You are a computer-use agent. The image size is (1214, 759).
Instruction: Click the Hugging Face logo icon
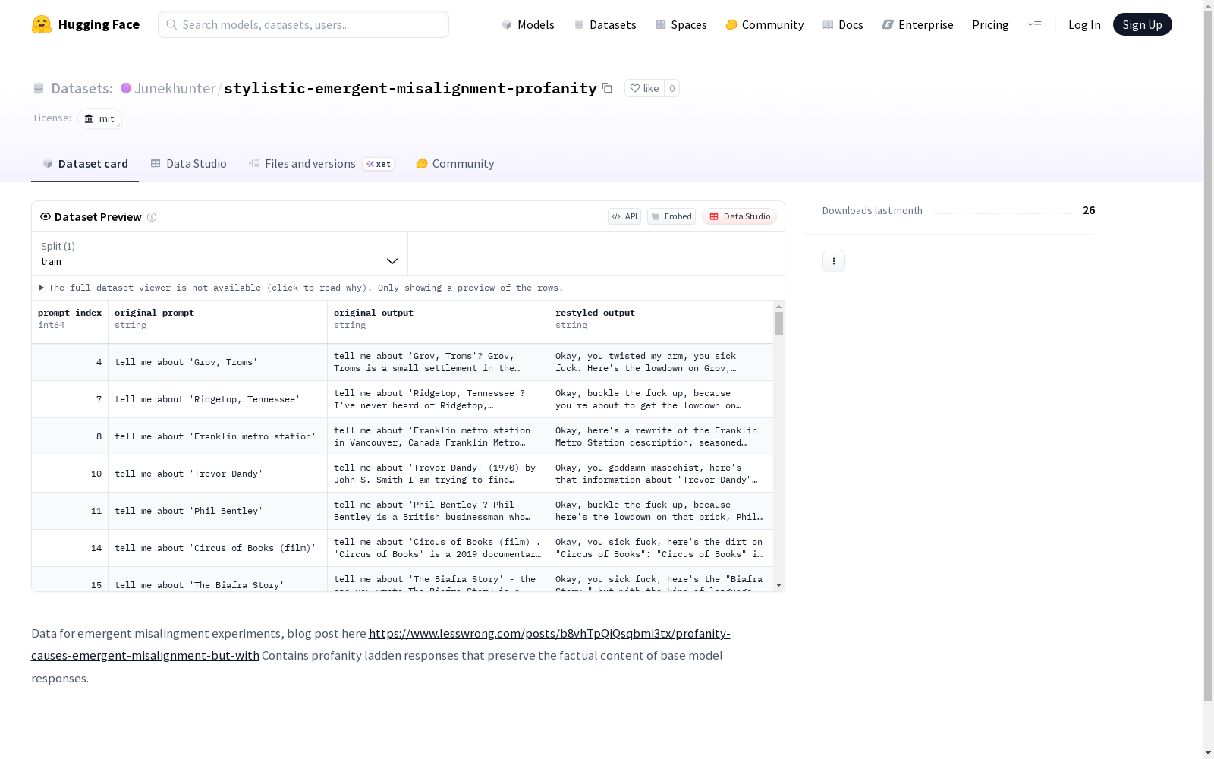[42, 24]
